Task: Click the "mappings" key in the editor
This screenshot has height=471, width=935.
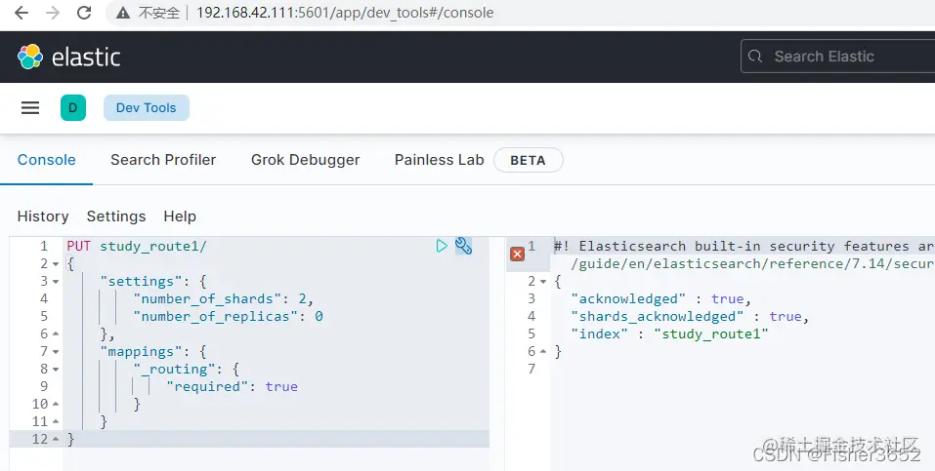Action: pyautogui.click(x=141, y=351)
